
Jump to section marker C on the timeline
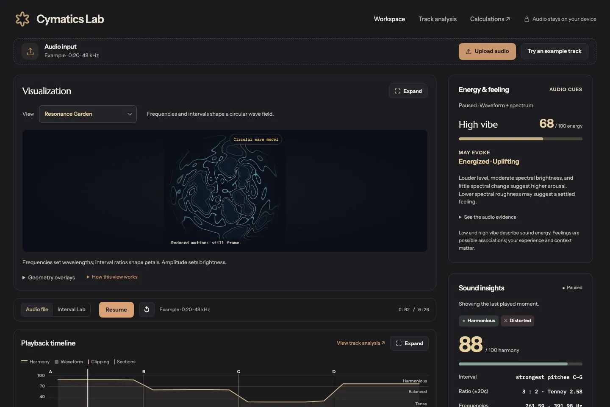coord(238,372)
